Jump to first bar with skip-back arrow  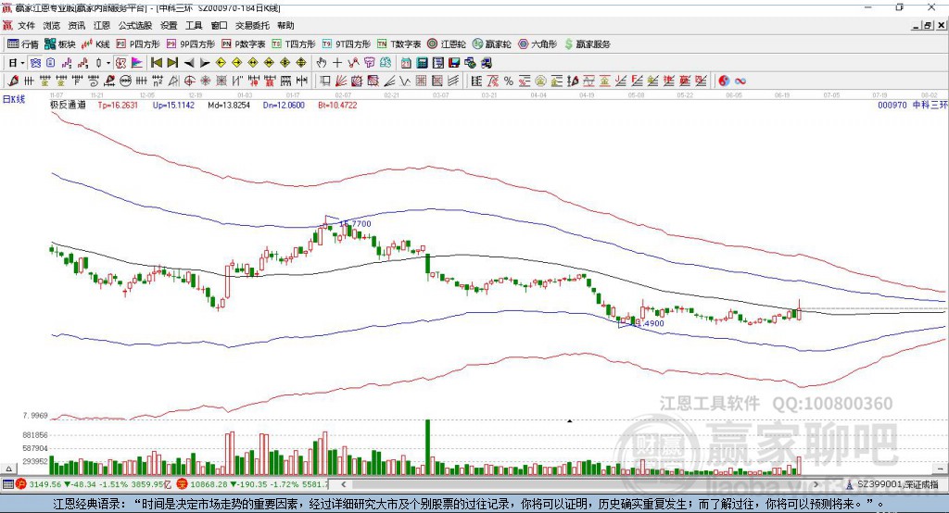coord(157,62)
